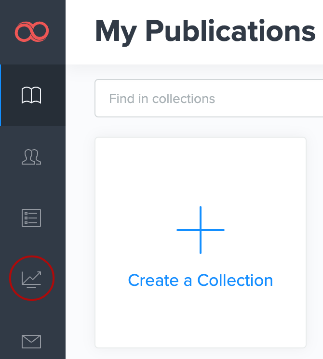Open the analytics chart icon
Image resolution: width=323 pixels, height=359 pixels.
[x=32, y=279]
